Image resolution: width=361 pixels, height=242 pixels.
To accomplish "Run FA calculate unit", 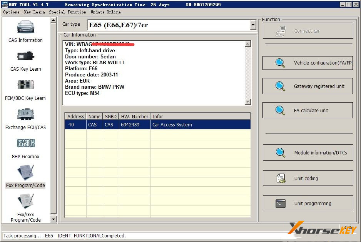I will click(x=308, y=110).
